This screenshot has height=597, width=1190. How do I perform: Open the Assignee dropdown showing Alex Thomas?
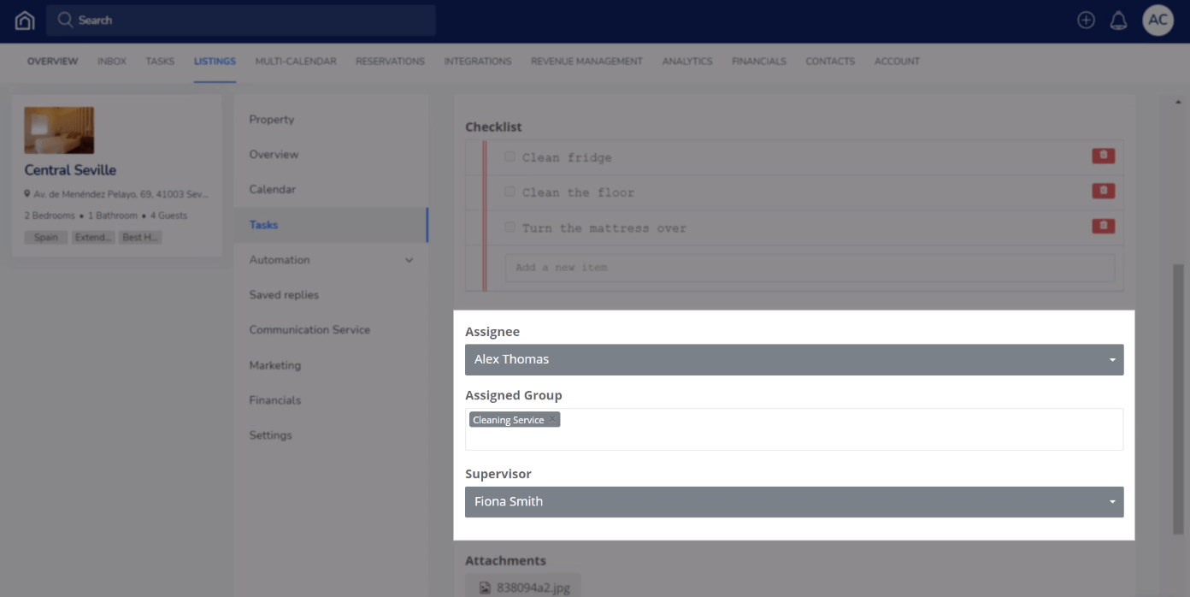[793, 360]
